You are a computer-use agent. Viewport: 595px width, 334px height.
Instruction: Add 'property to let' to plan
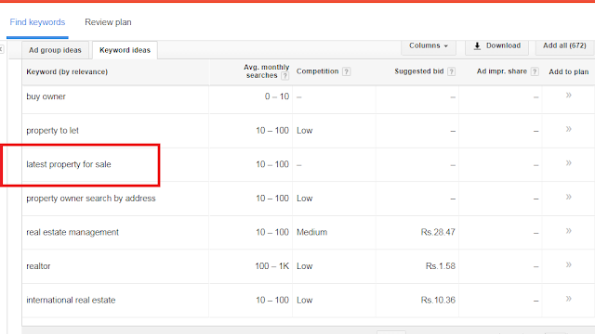568,129
